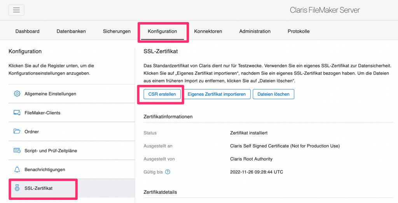Image resolution: width=398 pixels, height=203 pixels.
Task: Click the Zertifikatinformationen section heading
Action: [x=168, y=117]
